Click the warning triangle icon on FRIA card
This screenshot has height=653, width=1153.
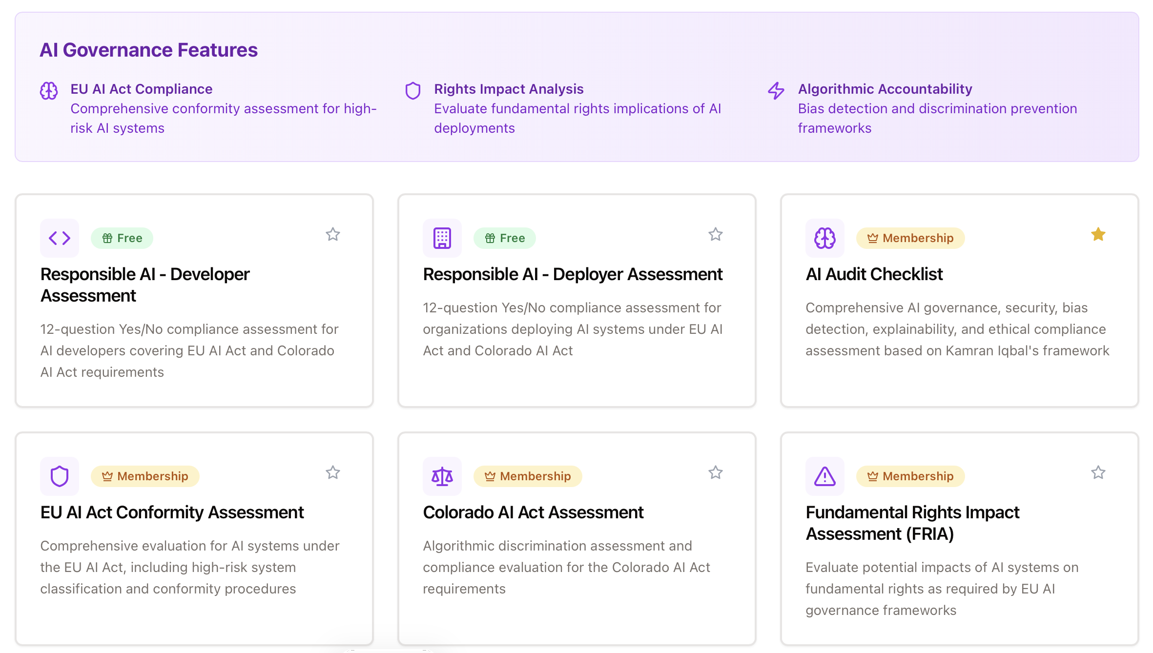coord(825,476)
